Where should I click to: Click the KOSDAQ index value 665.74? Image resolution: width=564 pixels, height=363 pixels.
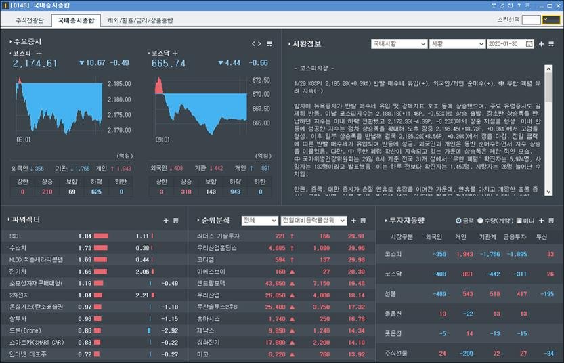pos(169,64)
